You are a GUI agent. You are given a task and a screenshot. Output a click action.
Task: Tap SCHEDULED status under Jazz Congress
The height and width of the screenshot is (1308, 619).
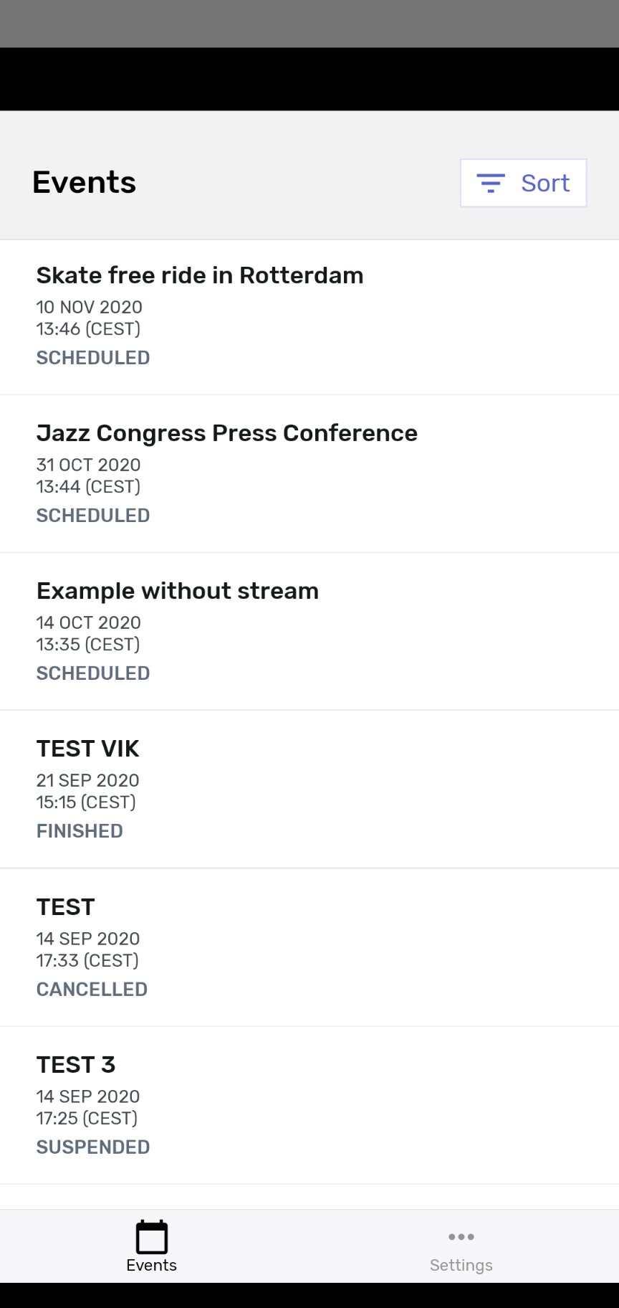click(93, 516)
